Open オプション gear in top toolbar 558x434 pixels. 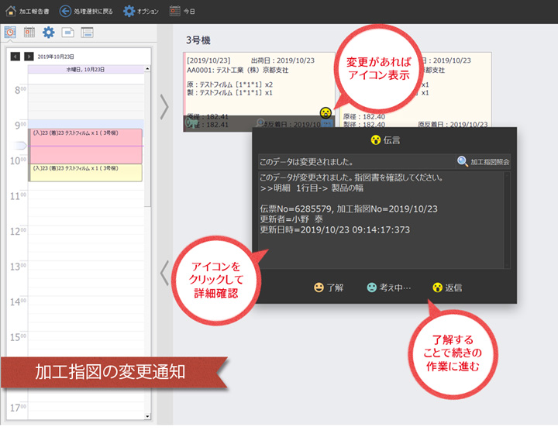(129, 11)
